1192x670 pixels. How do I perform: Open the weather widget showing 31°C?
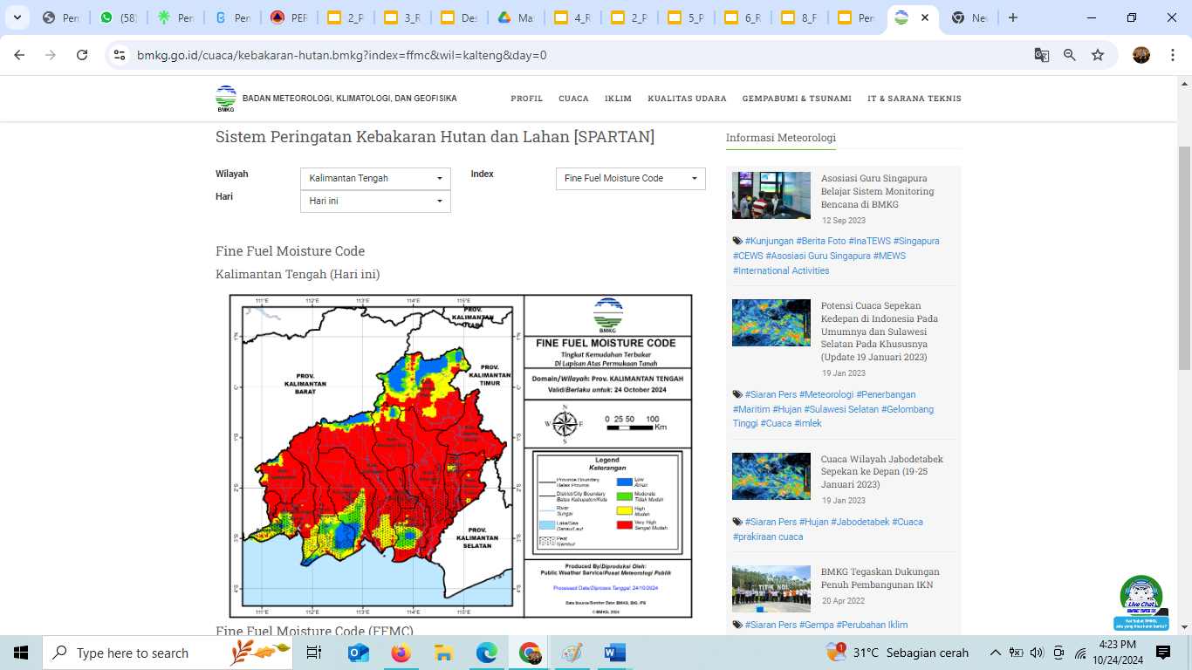click(x=897, y=653)
